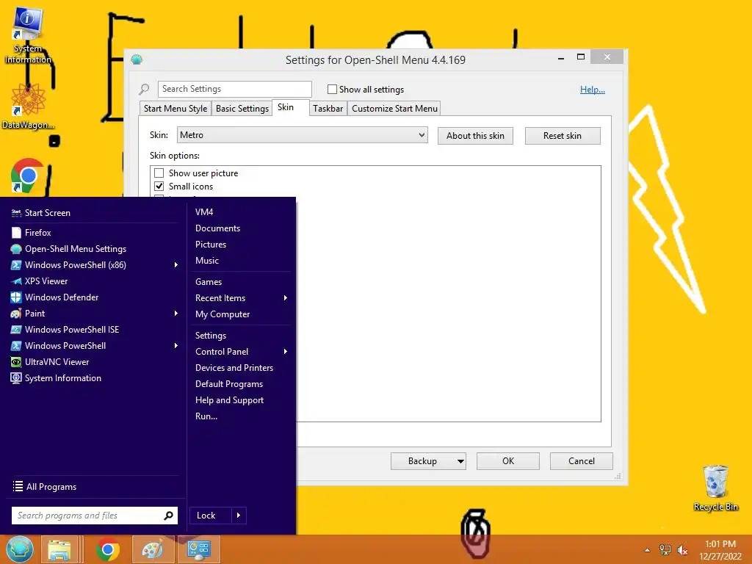Open My Computer in start menu
752x564 pixels.
click(223, 314)
